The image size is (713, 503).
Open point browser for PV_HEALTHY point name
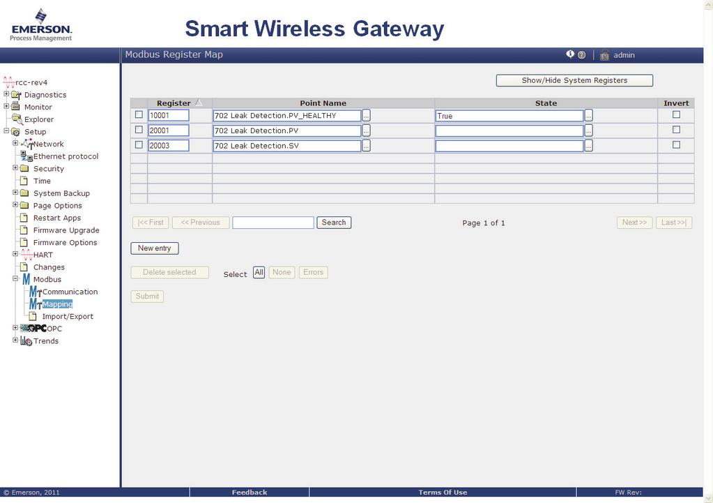click(366, 116)
